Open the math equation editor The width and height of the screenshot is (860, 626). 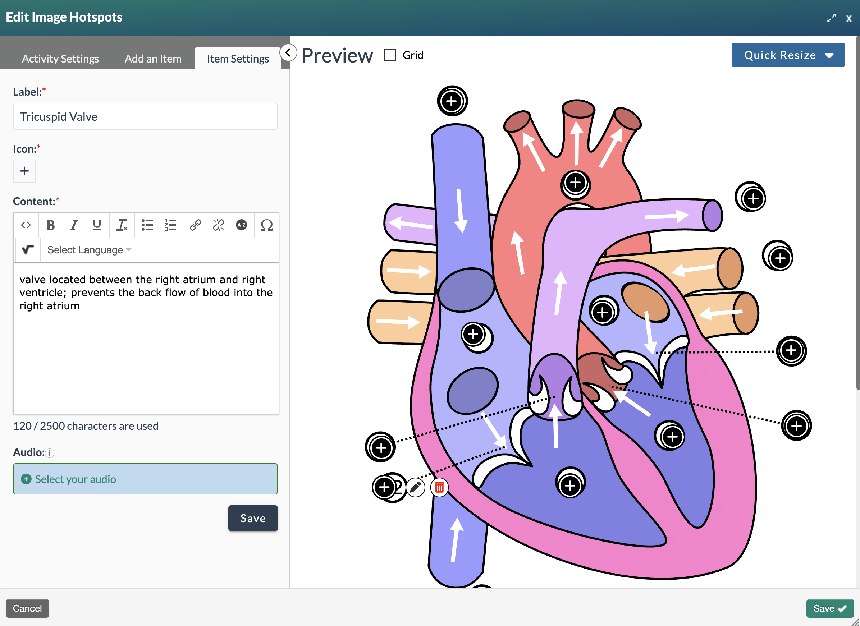28,250
